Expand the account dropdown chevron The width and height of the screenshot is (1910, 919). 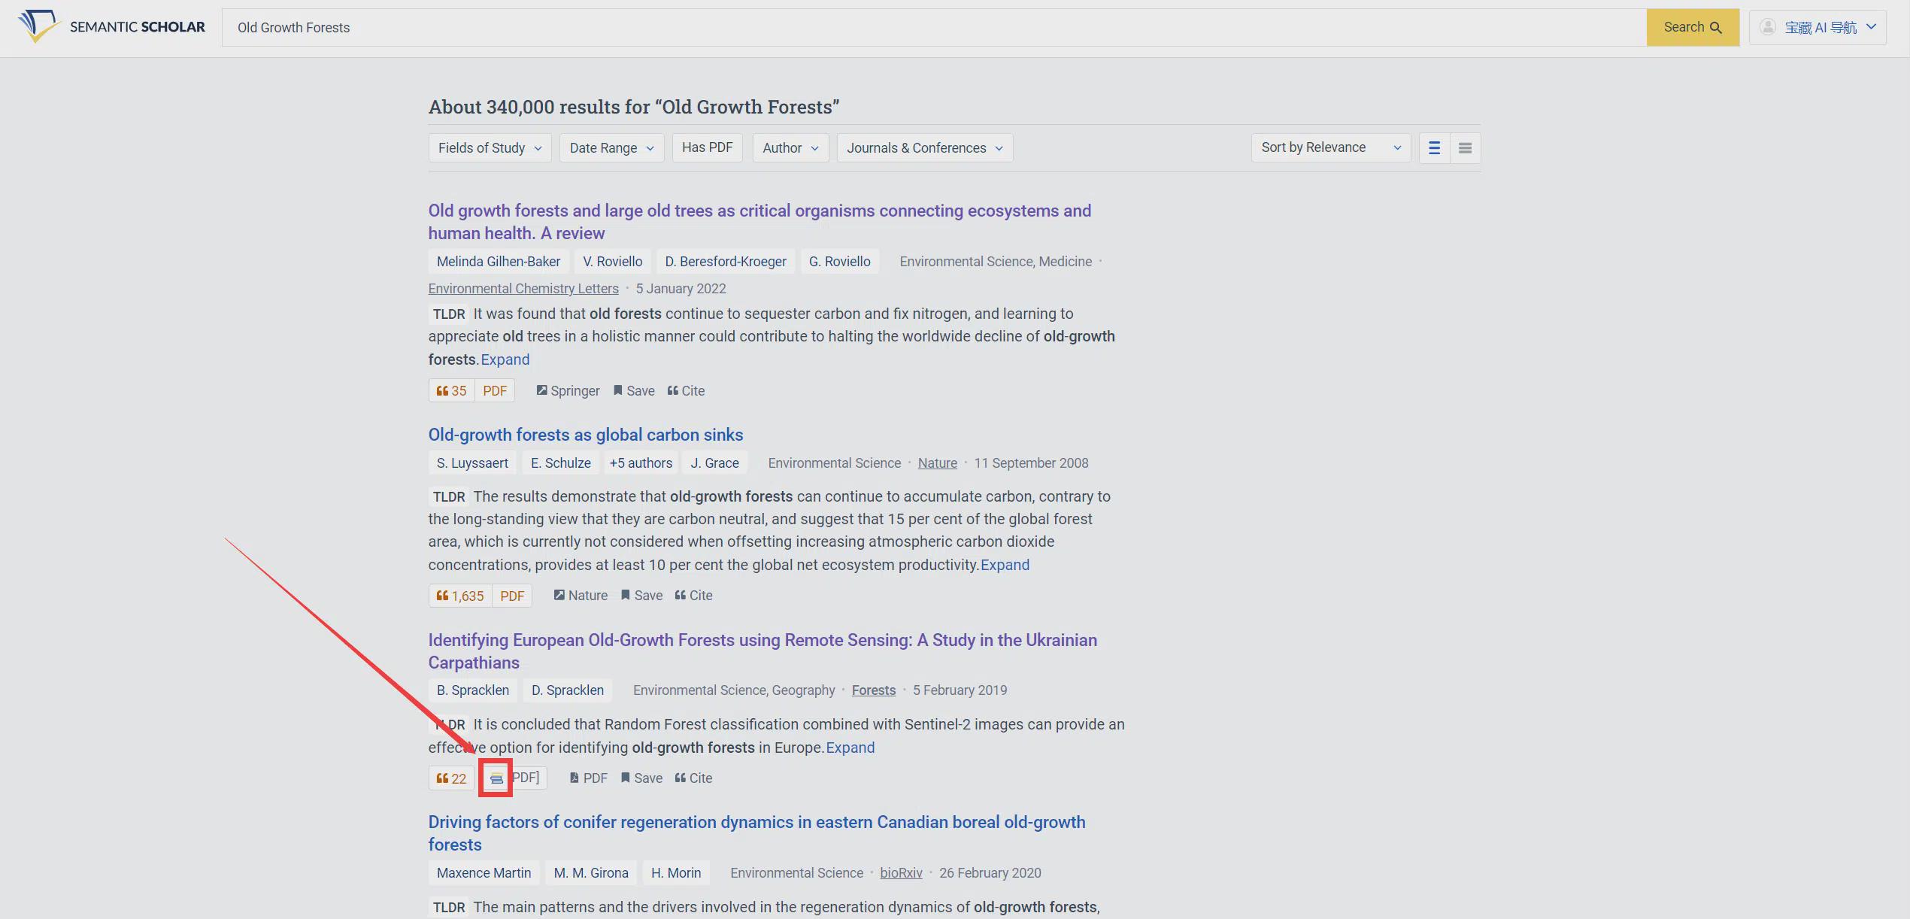pos(1871,27)
